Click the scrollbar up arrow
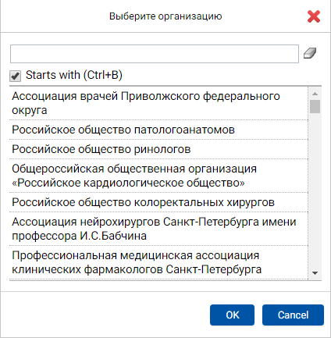This screenshot has height=338, width=331. click(315, 94)
